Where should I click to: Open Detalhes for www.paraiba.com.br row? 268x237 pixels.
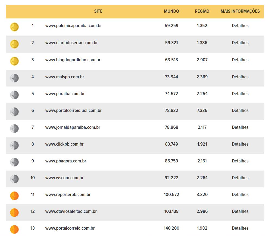(240, 94)
